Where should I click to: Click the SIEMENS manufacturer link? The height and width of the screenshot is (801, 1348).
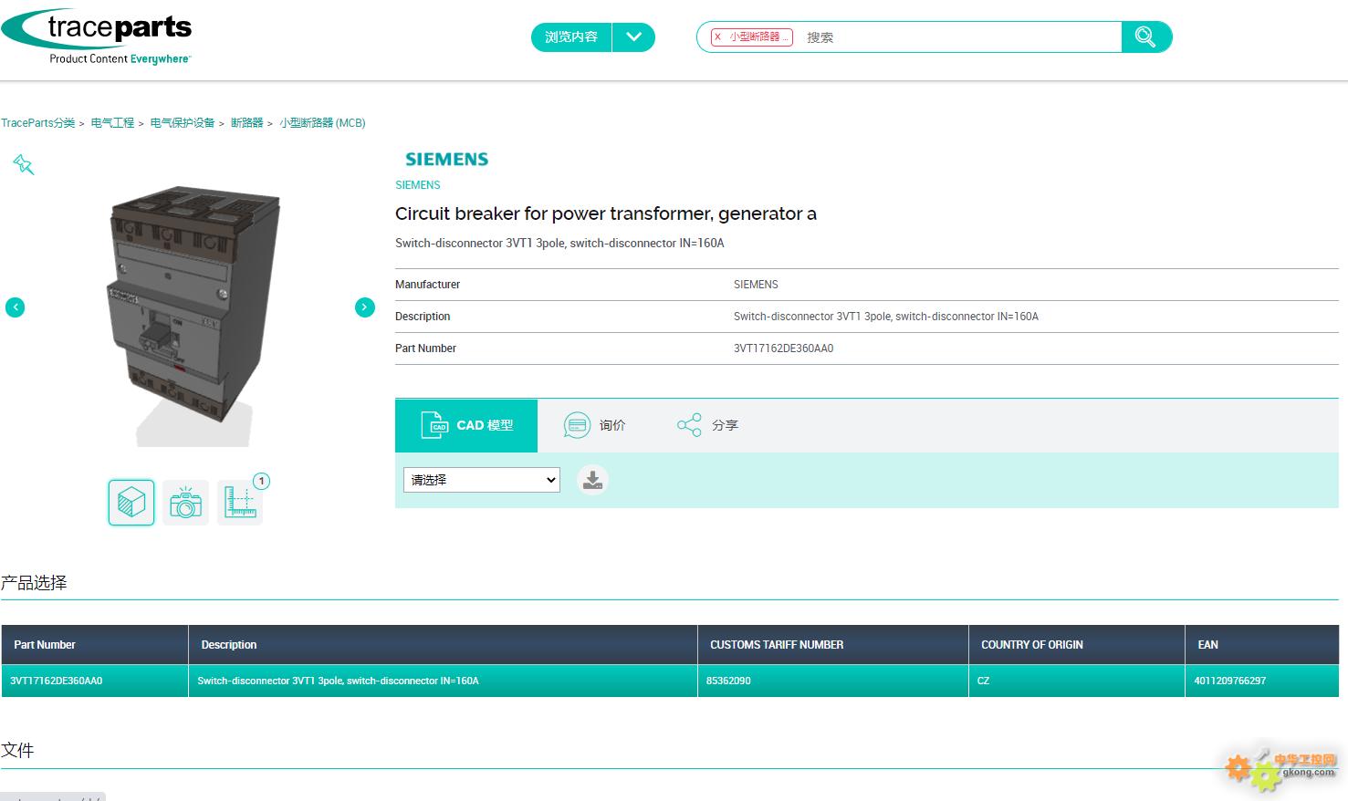point(418,185)
